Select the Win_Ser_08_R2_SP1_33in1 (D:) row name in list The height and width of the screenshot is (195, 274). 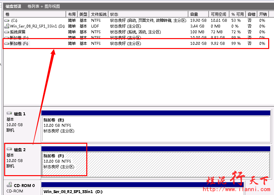coord(38,26)
